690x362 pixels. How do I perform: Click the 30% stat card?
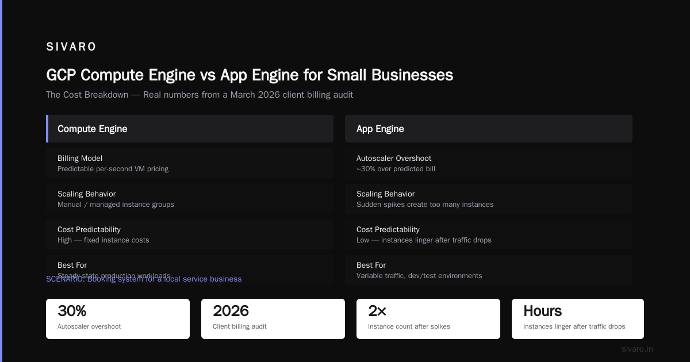pyautogui.click(x=118, y=319)
